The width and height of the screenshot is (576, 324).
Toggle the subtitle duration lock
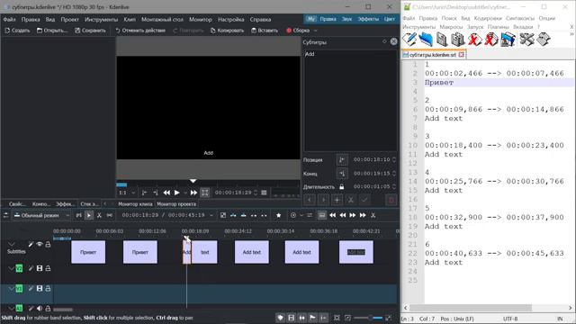click(342, 187)
